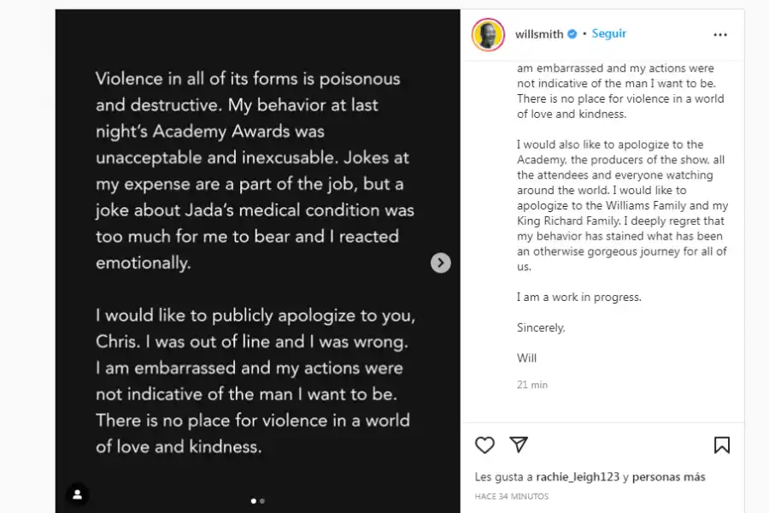Screen dimensions: 769x513
Task: Follow willsmith by pressing Seguir
Action: pyautogui.click(x=608, y=34)
